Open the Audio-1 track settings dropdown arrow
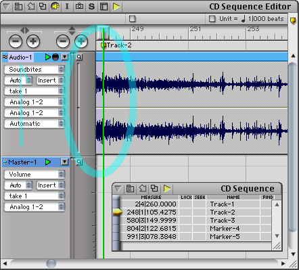The height and width of the screenshot is (270, 299). [x=65, y=57]
